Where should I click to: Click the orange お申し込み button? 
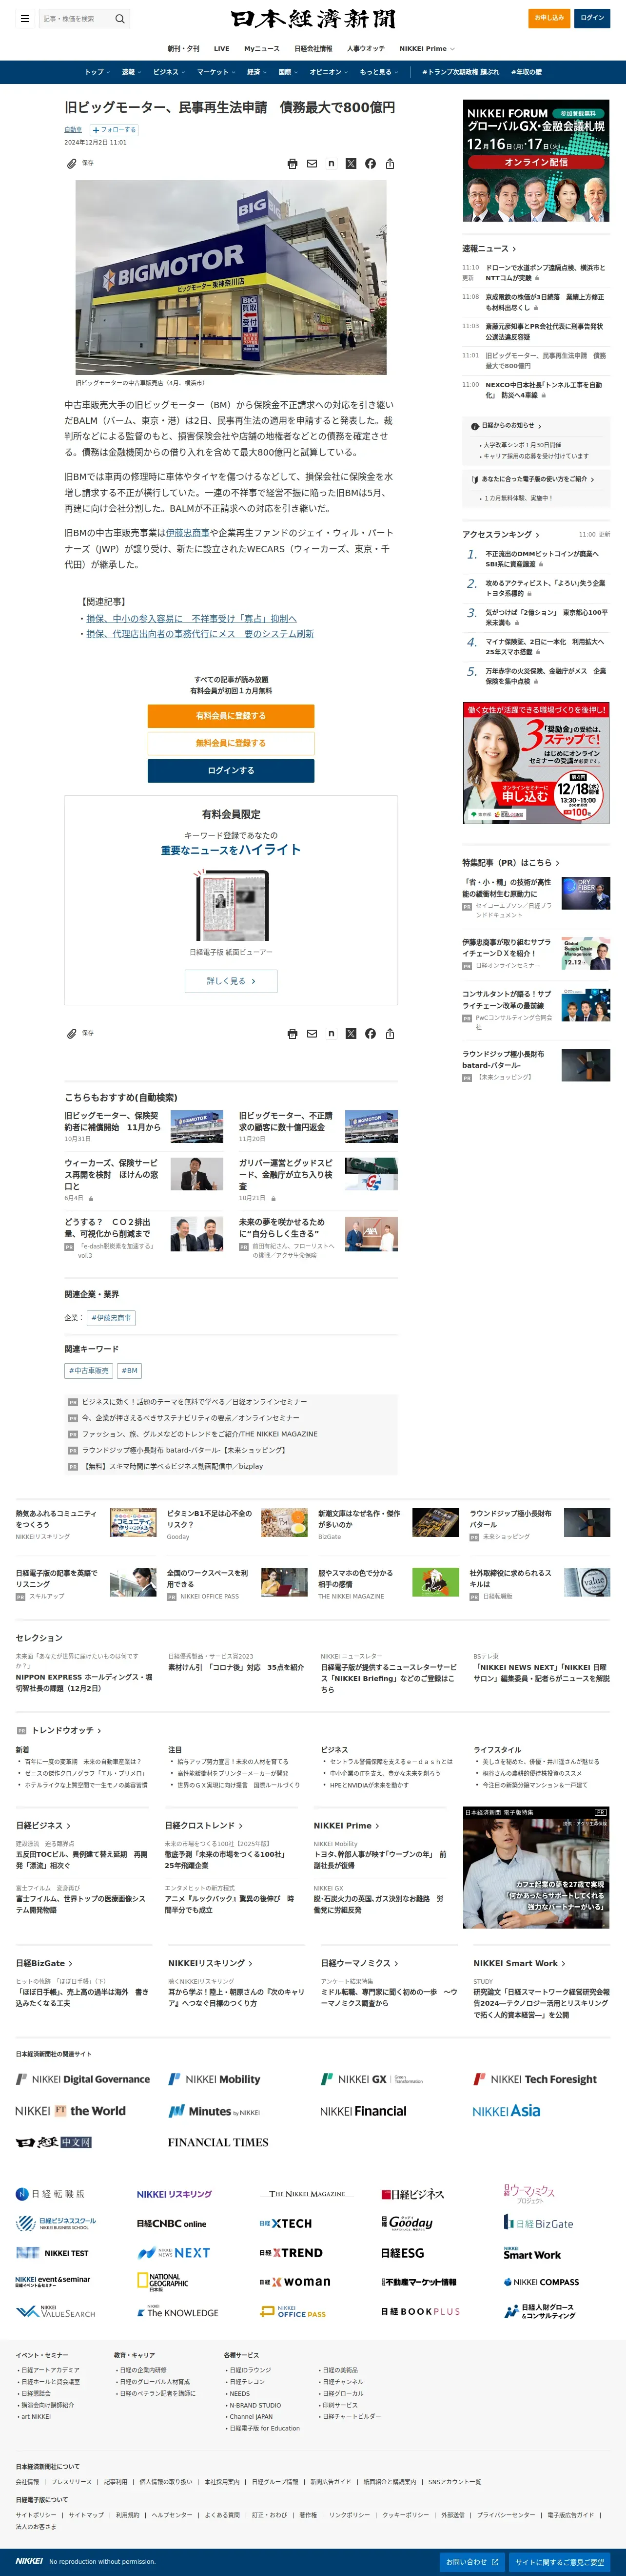click(549, 17)
